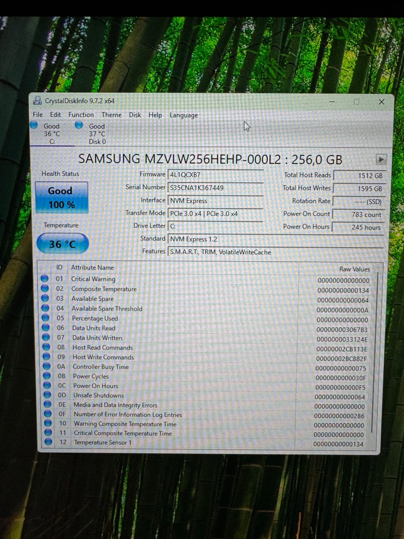This screenshot has height=539, width=404.
Task: Open the Function menu
Action: 81,115
